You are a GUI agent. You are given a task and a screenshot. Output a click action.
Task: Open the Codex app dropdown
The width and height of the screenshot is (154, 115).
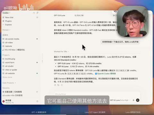coord(6,13)
